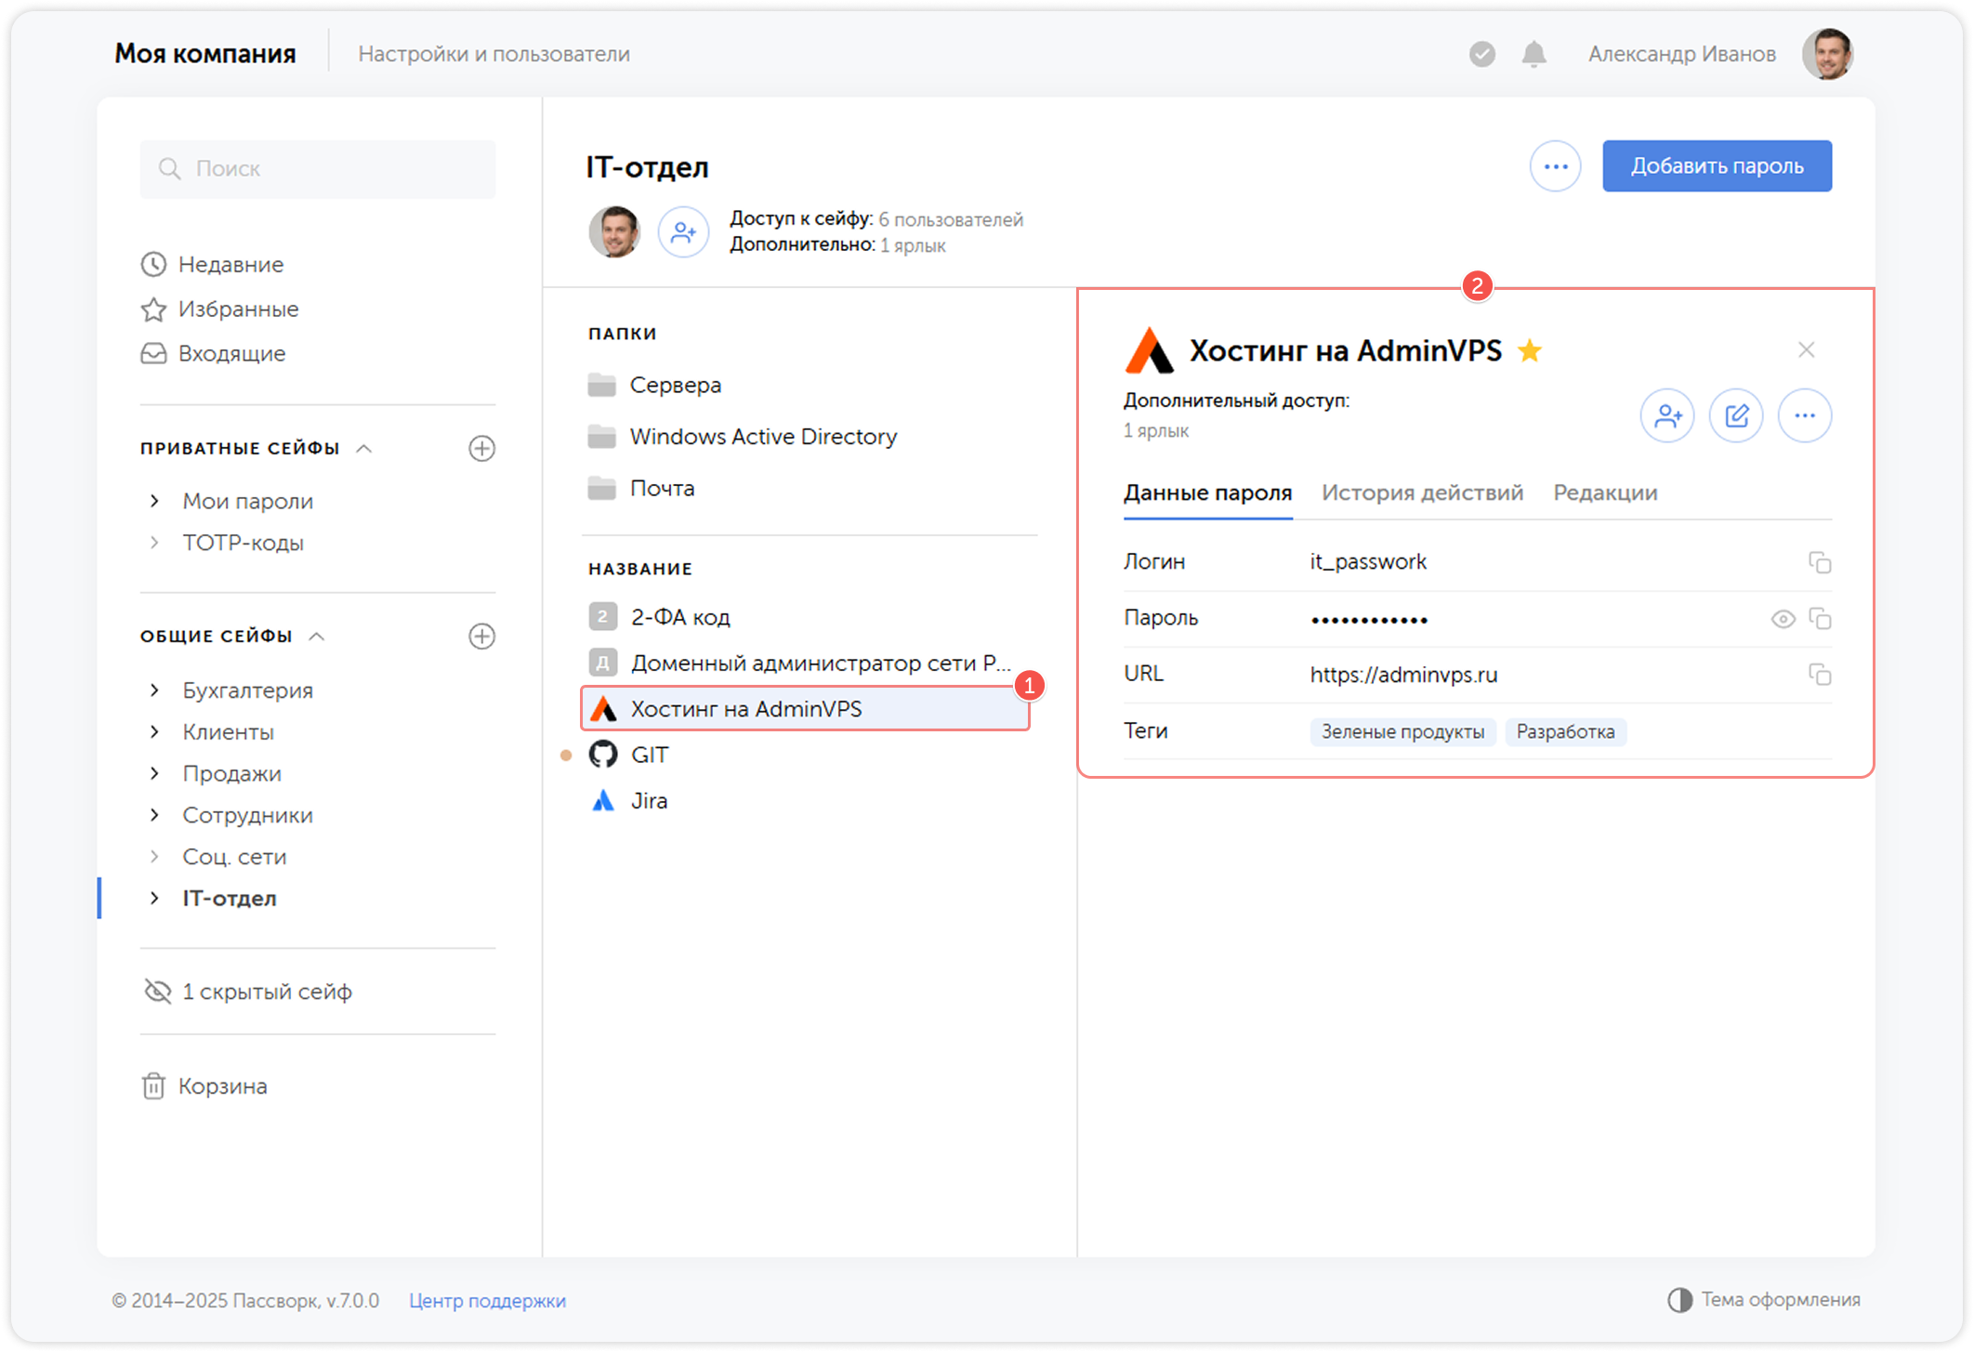Click Моя компания title
Screen dimensions: 1974x1353
tap(205, 54)
